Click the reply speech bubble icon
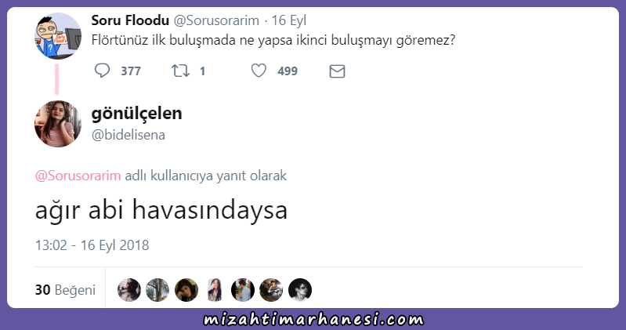626x330 pixels. [x=102, y=71]
